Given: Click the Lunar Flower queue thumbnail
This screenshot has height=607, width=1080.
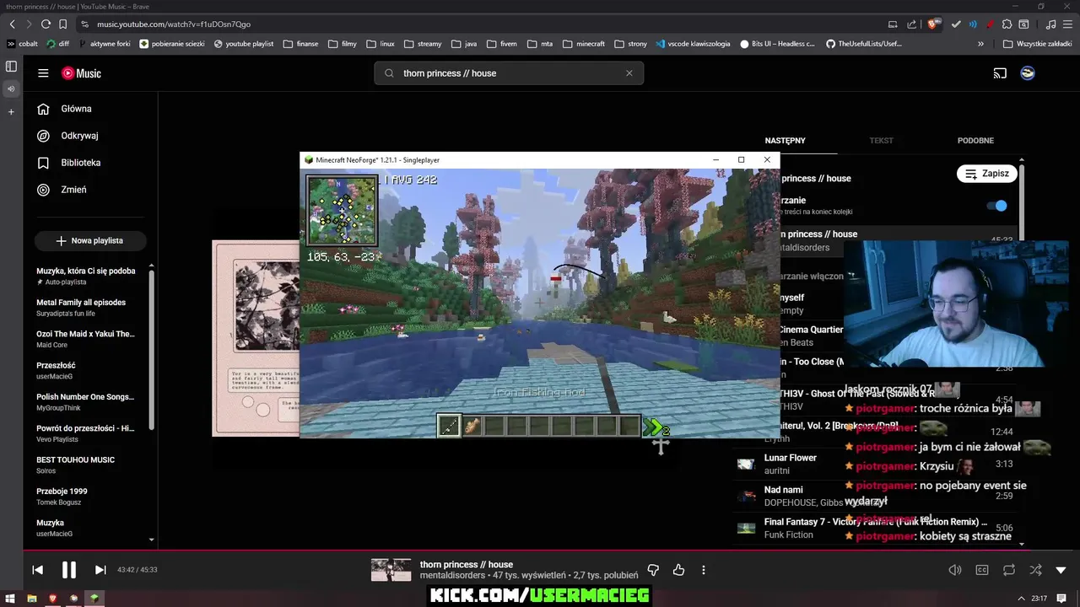Looking at the screenshot, I should (x=746, y=465).
